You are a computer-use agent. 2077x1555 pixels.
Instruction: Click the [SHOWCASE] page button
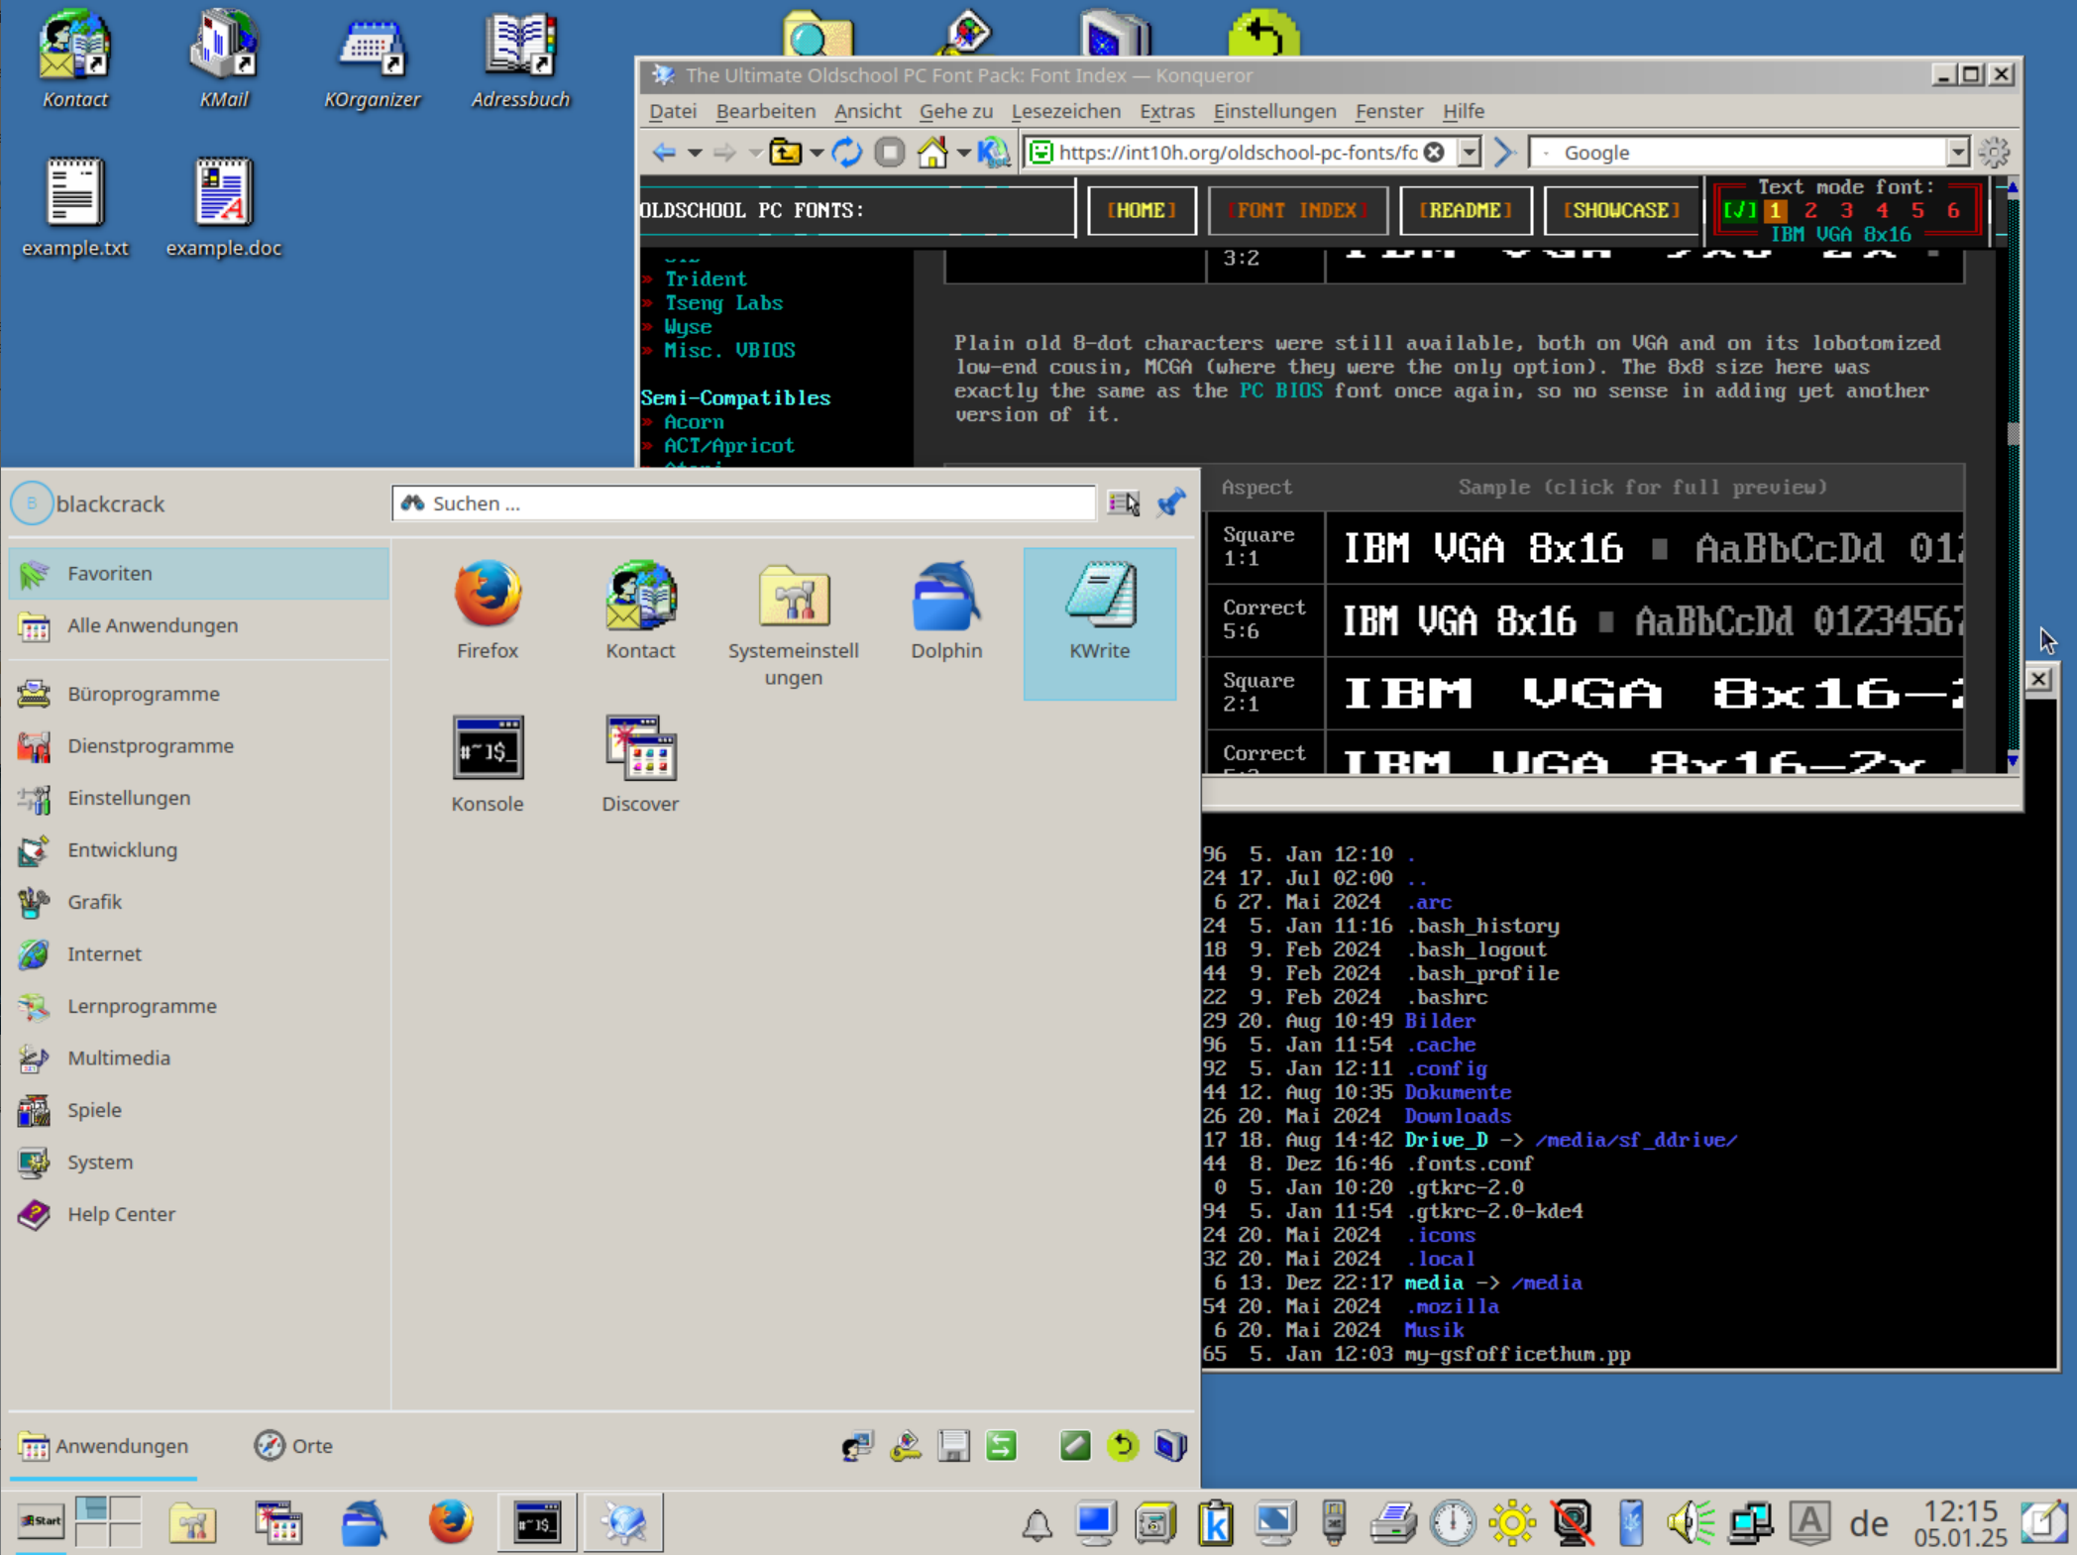tap(1620, 210)
